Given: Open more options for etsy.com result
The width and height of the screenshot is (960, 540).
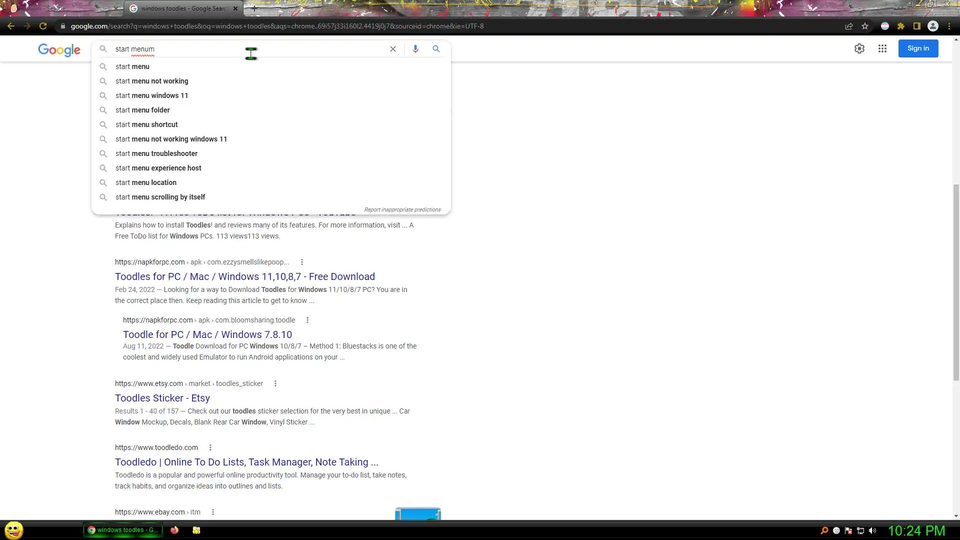Looking at the screenshot, I should point(275,383).
